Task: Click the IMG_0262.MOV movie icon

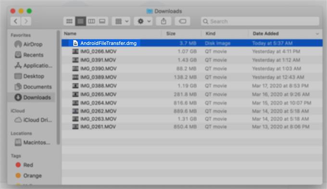Action: click(x=75, y=111)
